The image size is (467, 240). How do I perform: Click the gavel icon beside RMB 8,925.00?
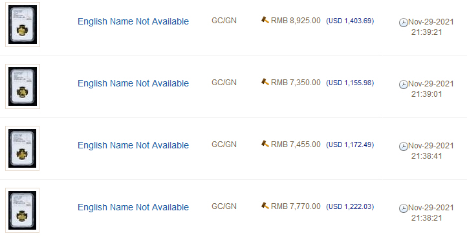(265, 20)
